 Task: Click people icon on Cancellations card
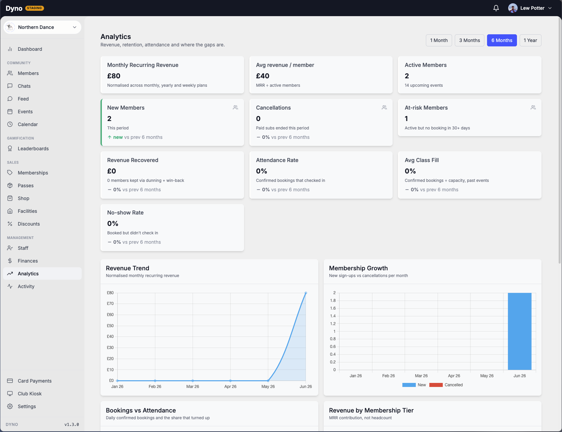tap(385, 108)
